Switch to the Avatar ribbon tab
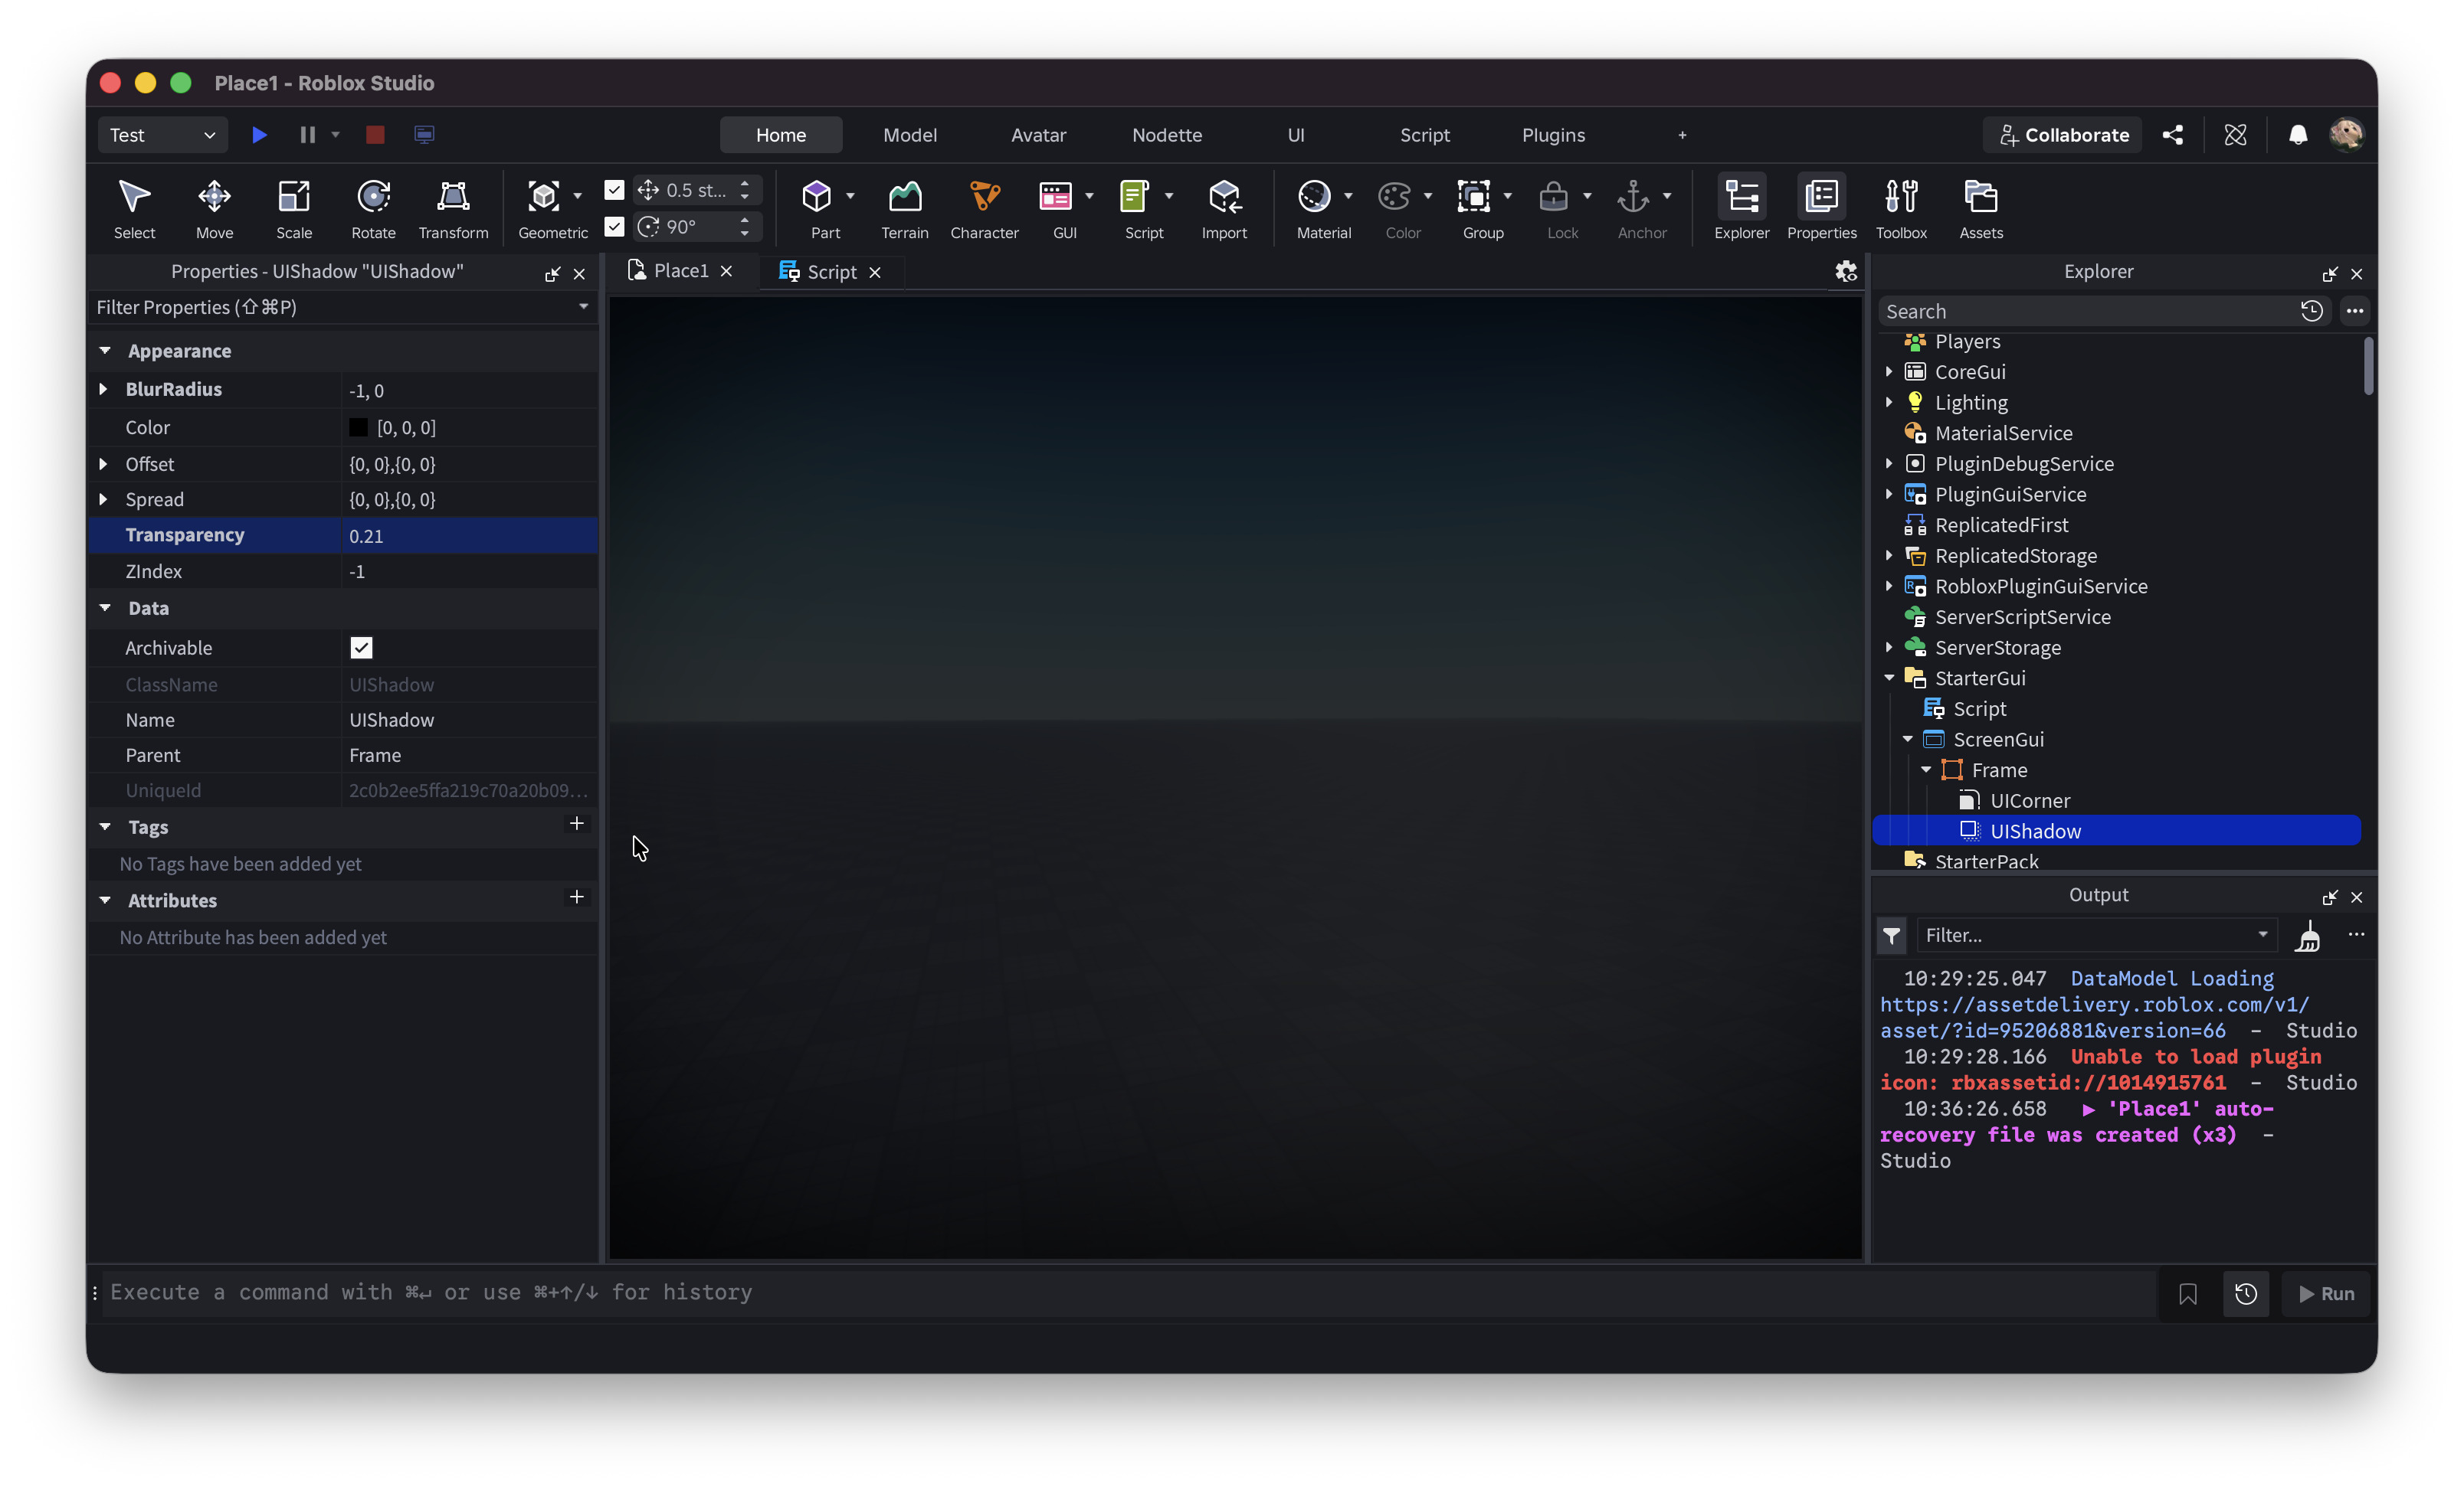2464x1487 pixels. tap(1038, 135)
